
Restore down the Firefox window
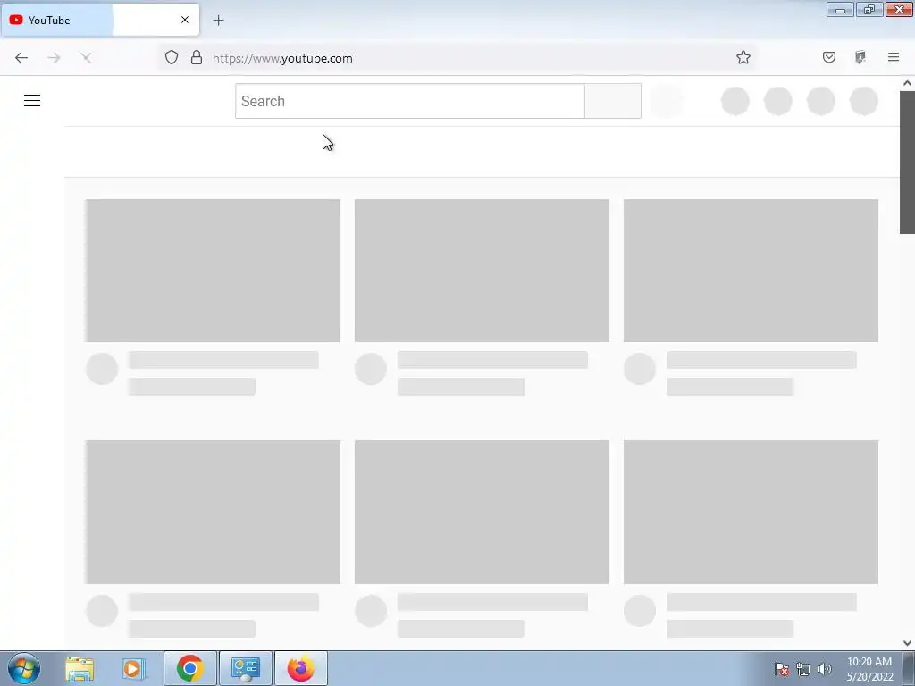point(869,9)
